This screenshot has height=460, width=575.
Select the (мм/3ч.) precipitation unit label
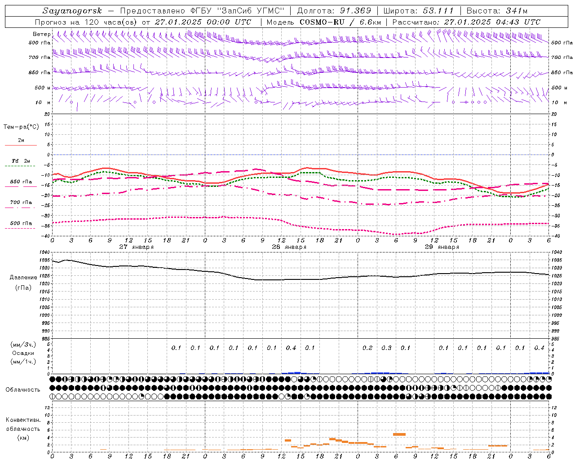click(23, 345)
